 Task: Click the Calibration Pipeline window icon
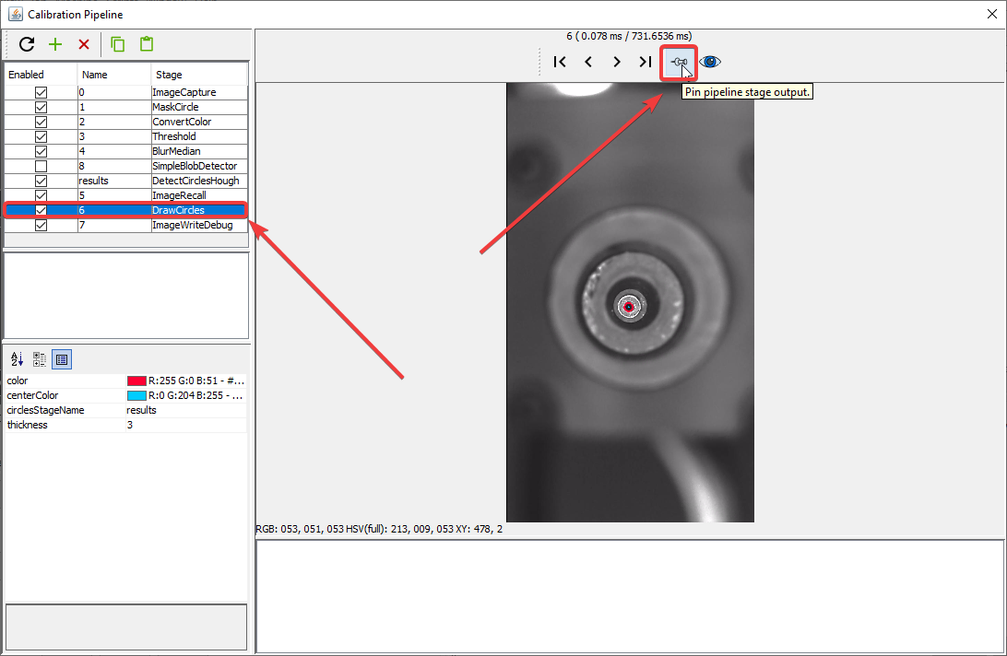point(16,14)
